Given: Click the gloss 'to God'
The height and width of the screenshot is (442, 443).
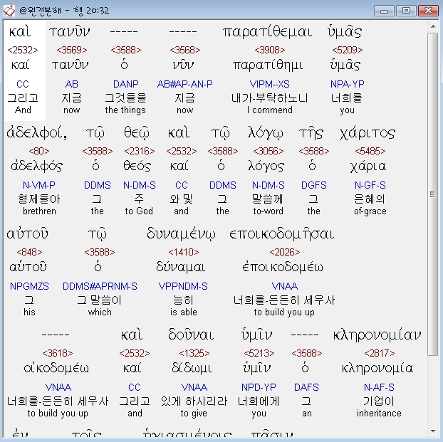Looking at the screenshot, I should tap(139, 211).
